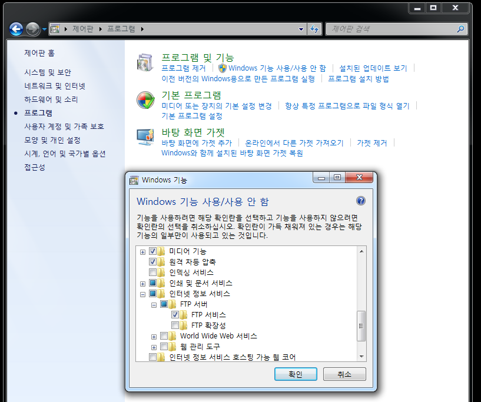Click the 가젯 제거 link
481x402 pixels.
click(372, 143)
